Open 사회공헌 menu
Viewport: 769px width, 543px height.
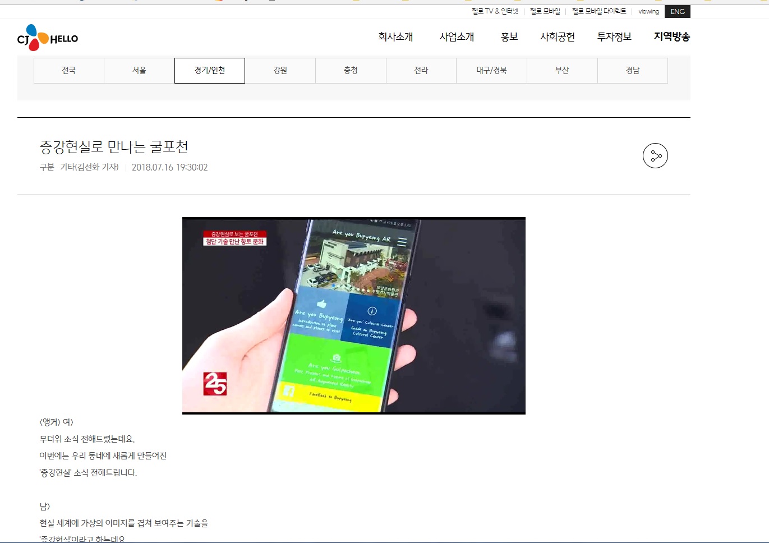[558, 37]
